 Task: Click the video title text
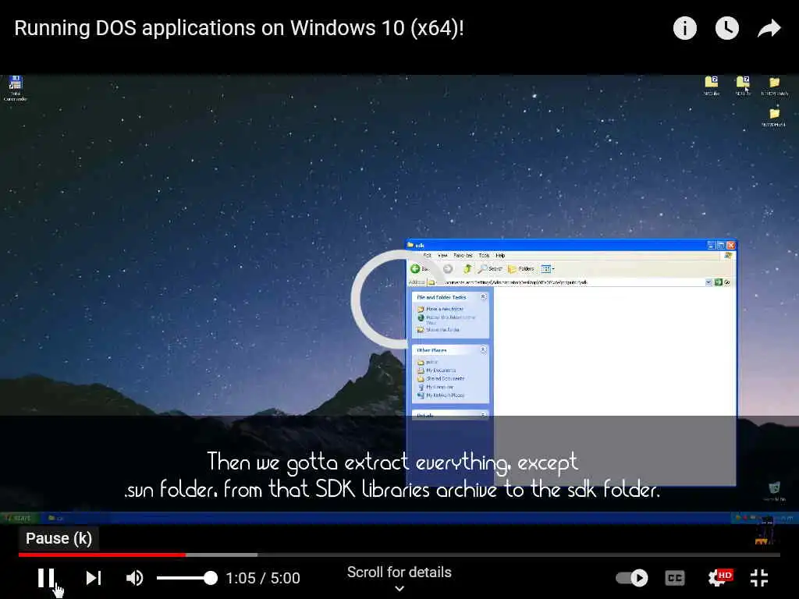click(x=239, y=28)
